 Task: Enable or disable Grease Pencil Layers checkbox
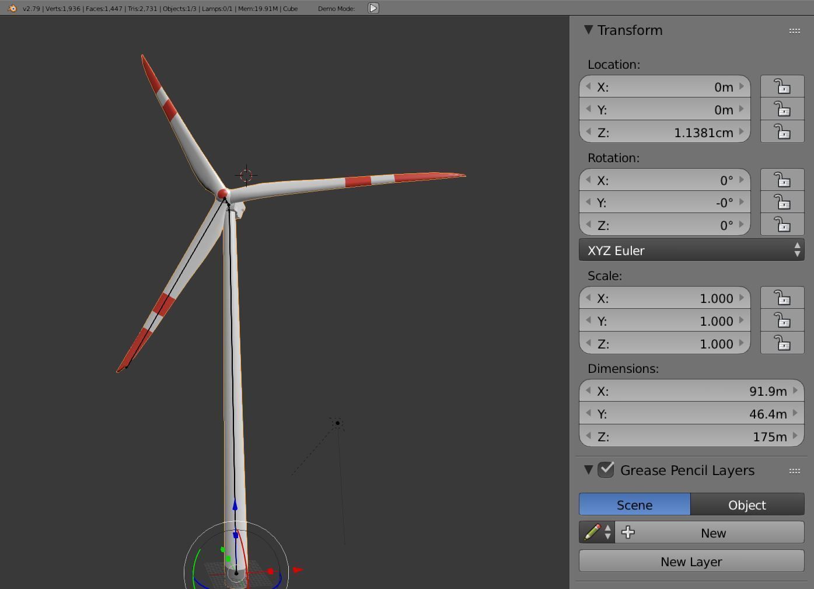point(606,469)
